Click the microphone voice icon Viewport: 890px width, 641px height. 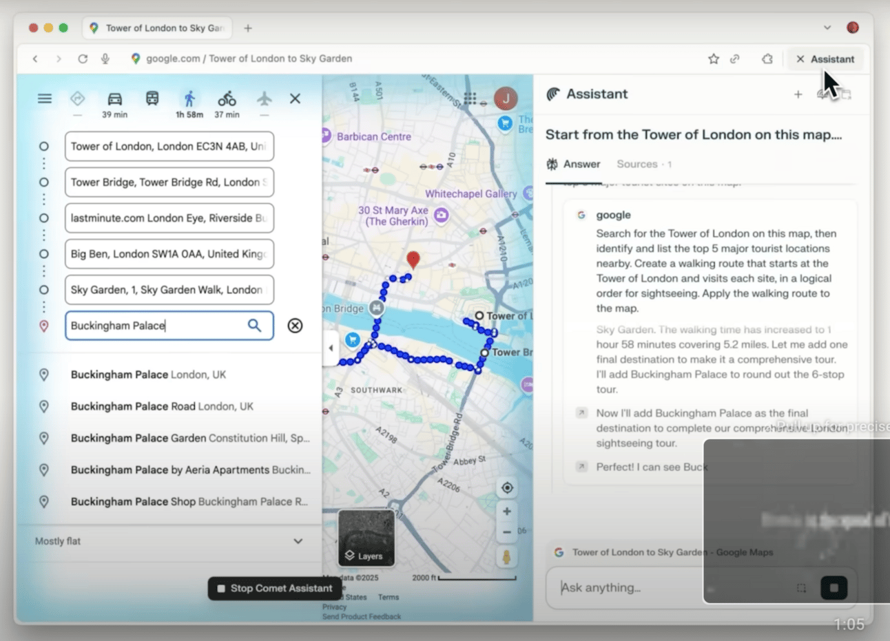pos(105,59)
